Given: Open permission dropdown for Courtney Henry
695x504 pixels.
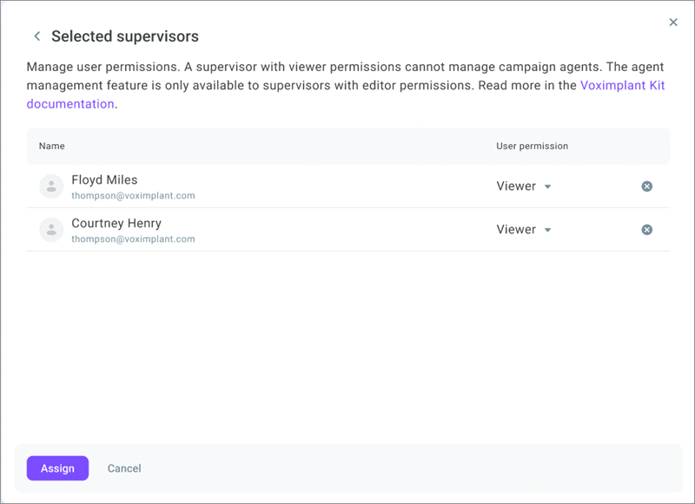Looking at the screenshot, I should [524, 230].
